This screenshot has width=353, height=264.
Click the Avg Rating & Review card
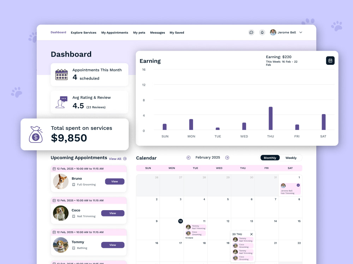(x=89, y=102)
